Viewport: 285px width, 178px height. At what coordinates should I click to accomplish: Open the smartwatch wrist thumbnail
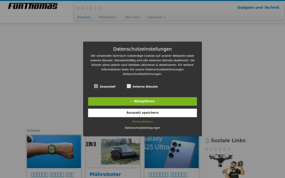coord(54,151)
